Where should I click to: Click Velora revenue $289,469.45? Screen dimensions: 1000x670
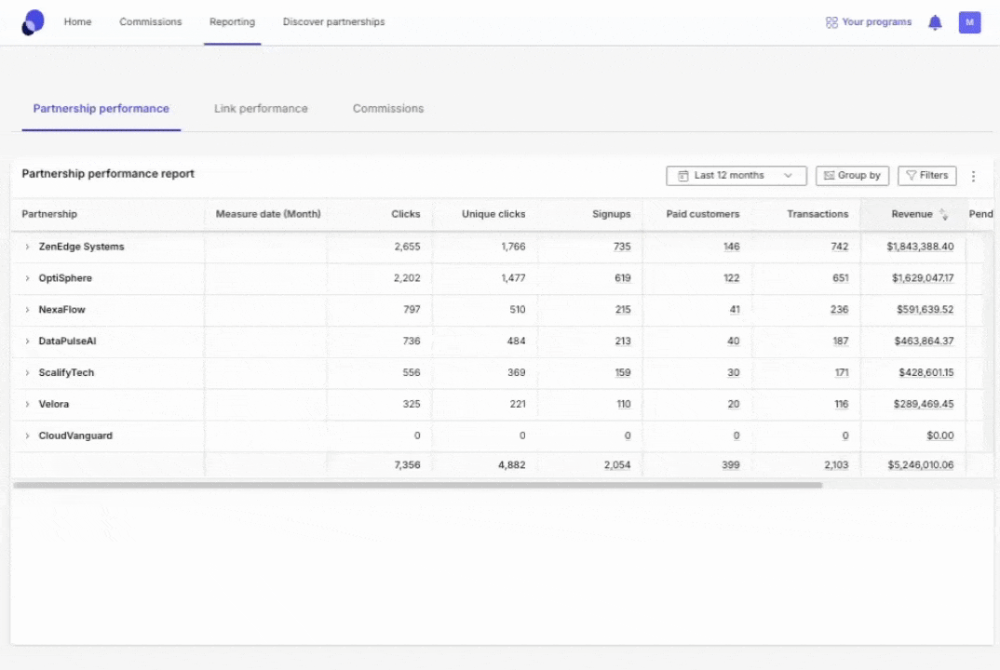pos(924,404)
